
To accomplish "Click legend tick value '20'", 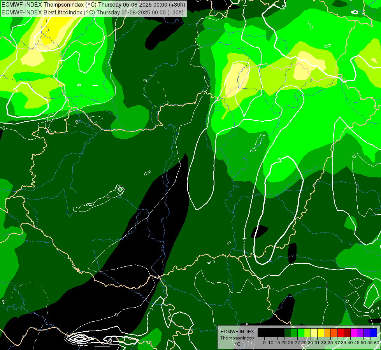I will pyautogui.click(x=284, y=343).
